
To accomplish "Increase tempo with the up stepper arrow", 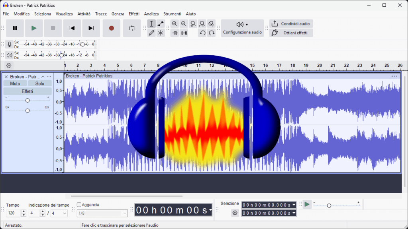I will pyautogui.click(x=24, y=212).
